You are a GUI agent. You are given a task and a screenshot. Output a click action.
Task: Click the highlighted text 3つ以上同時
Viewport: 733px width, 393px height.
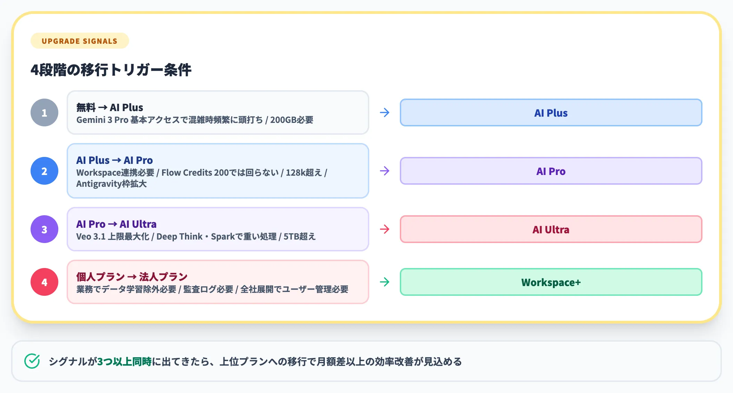point(124,361)
